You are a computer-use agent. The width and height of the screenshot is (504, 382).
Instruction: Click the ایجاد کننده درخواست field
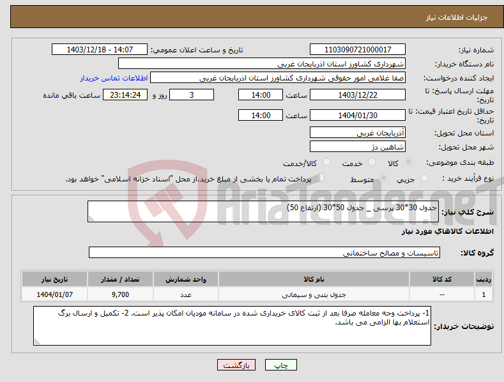[x=278, y=77]
